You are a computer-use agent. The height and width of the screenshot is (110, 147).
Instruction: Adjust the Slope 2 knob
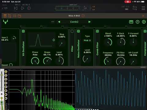pyautogui.click(x=14, y=38)
